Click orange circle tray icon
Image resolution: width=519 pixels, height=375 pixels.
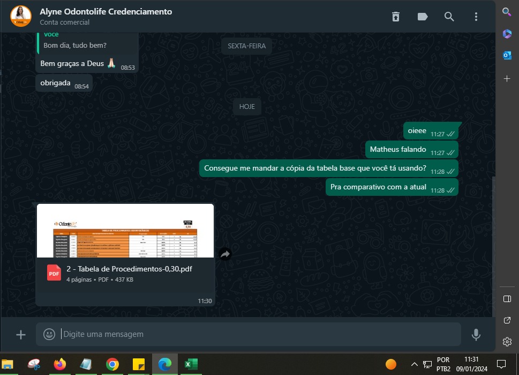pos(391,364)
